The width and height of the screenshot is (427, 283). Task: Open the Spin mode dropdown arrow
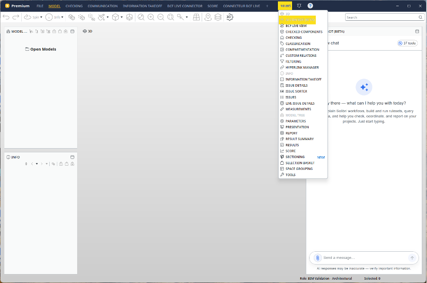pos(41,17)
